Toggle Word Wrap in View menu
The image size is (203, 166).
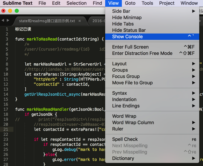point(124,116)
